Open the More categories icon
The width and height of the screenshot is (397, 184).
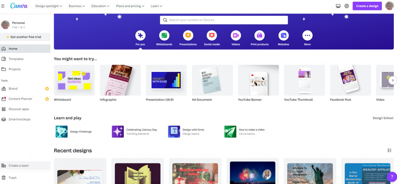[307, 35]
